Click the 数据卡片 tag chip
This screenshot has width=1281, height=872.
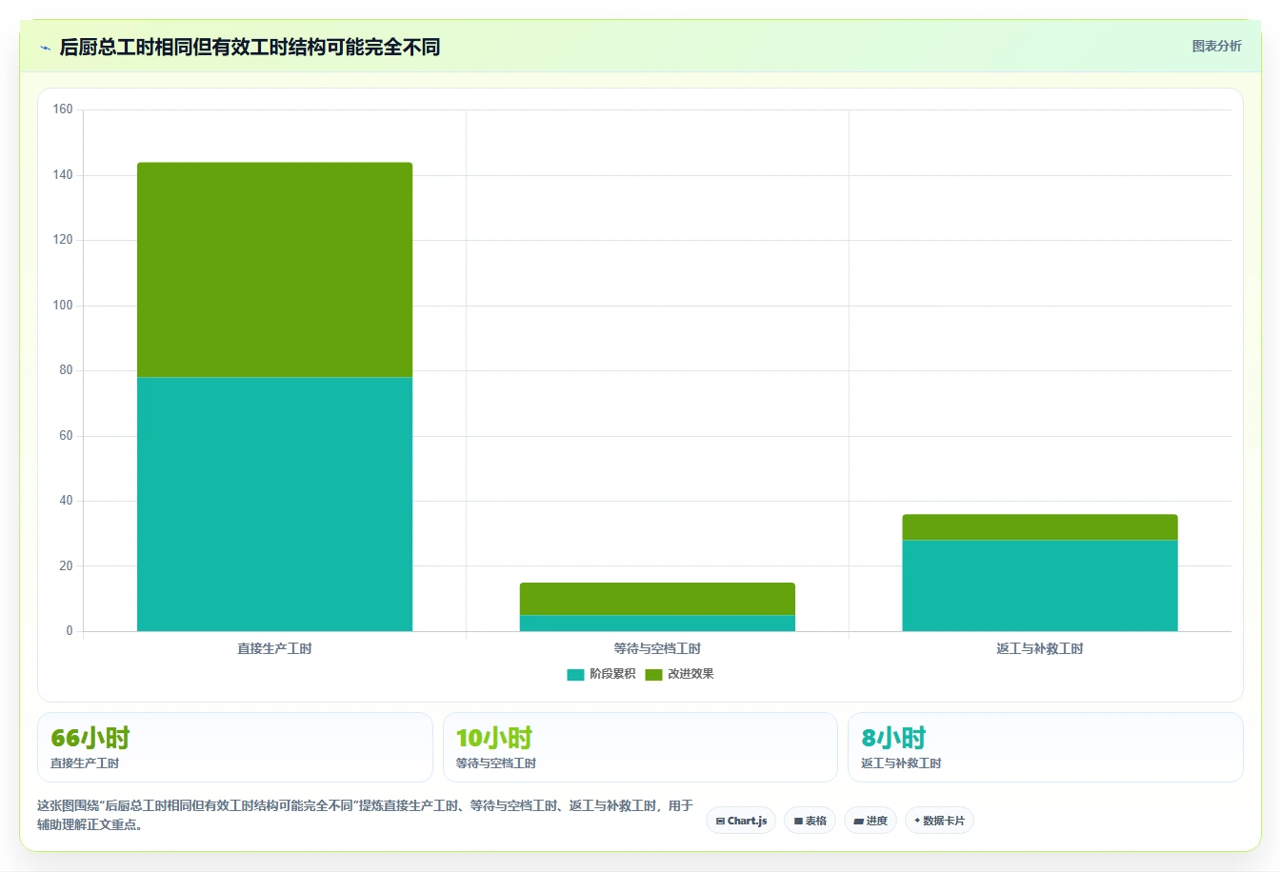[939, 821]
